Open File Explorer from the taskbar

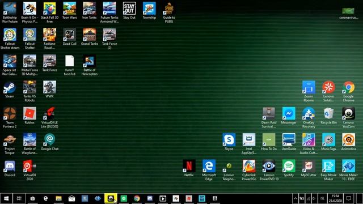(58, 198)
